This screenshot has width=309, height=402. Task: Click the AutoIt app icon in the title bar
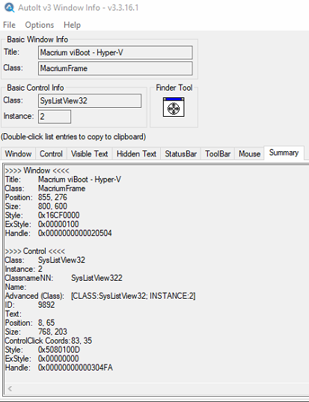[x=10, y=7]
